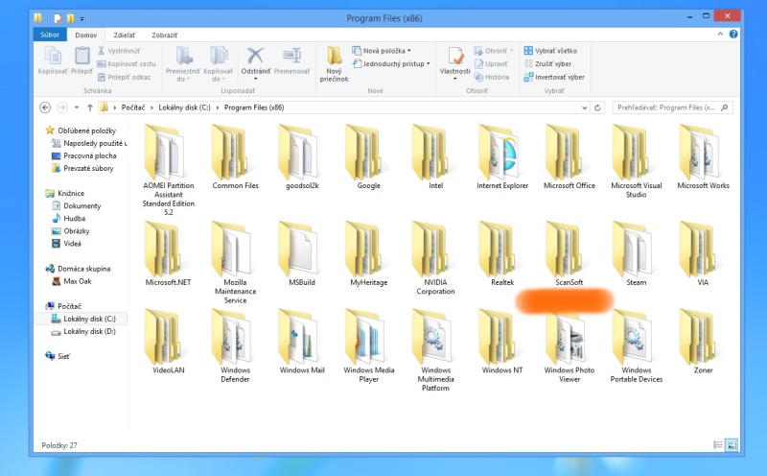Open Dokumenty library in the sidebar
The image size is (767, 476).
click(x=76, y=206)
